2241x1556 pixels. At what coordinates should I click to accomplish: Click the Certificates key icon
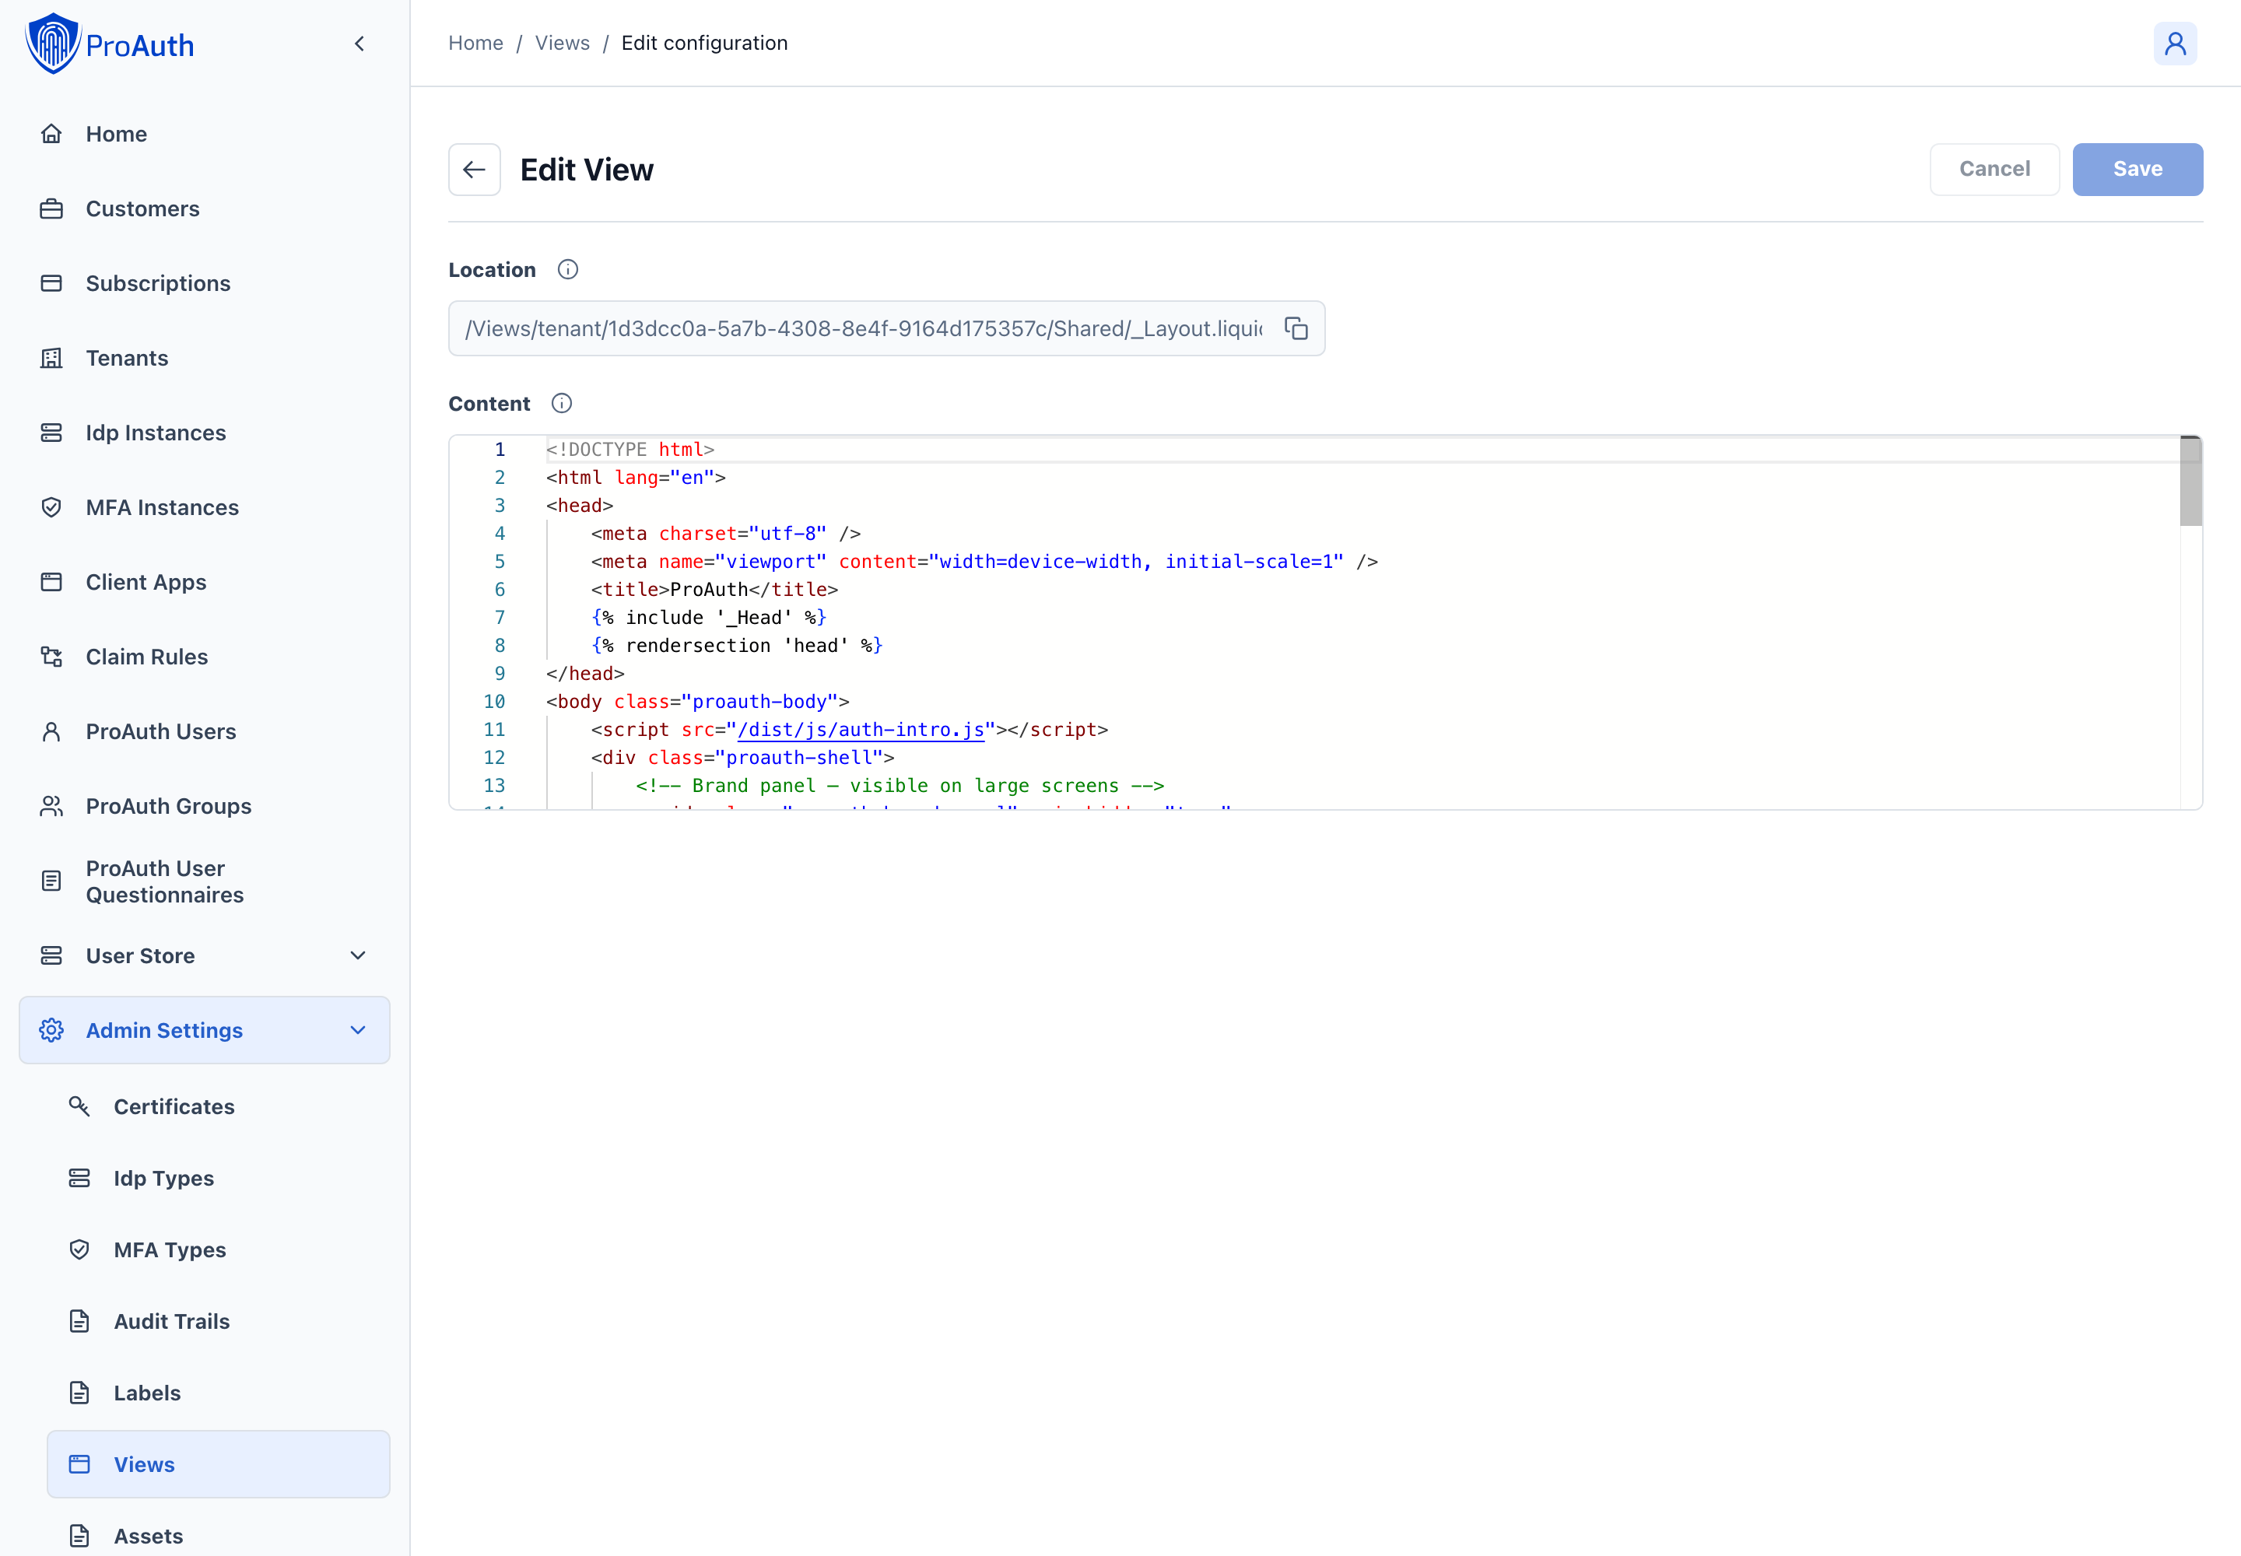click(x=80, y=1106)
